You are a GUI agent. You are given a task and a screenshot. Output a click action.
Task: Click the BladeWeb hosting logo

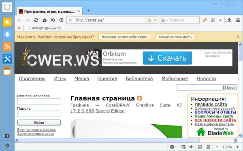[x=215, y=132]
